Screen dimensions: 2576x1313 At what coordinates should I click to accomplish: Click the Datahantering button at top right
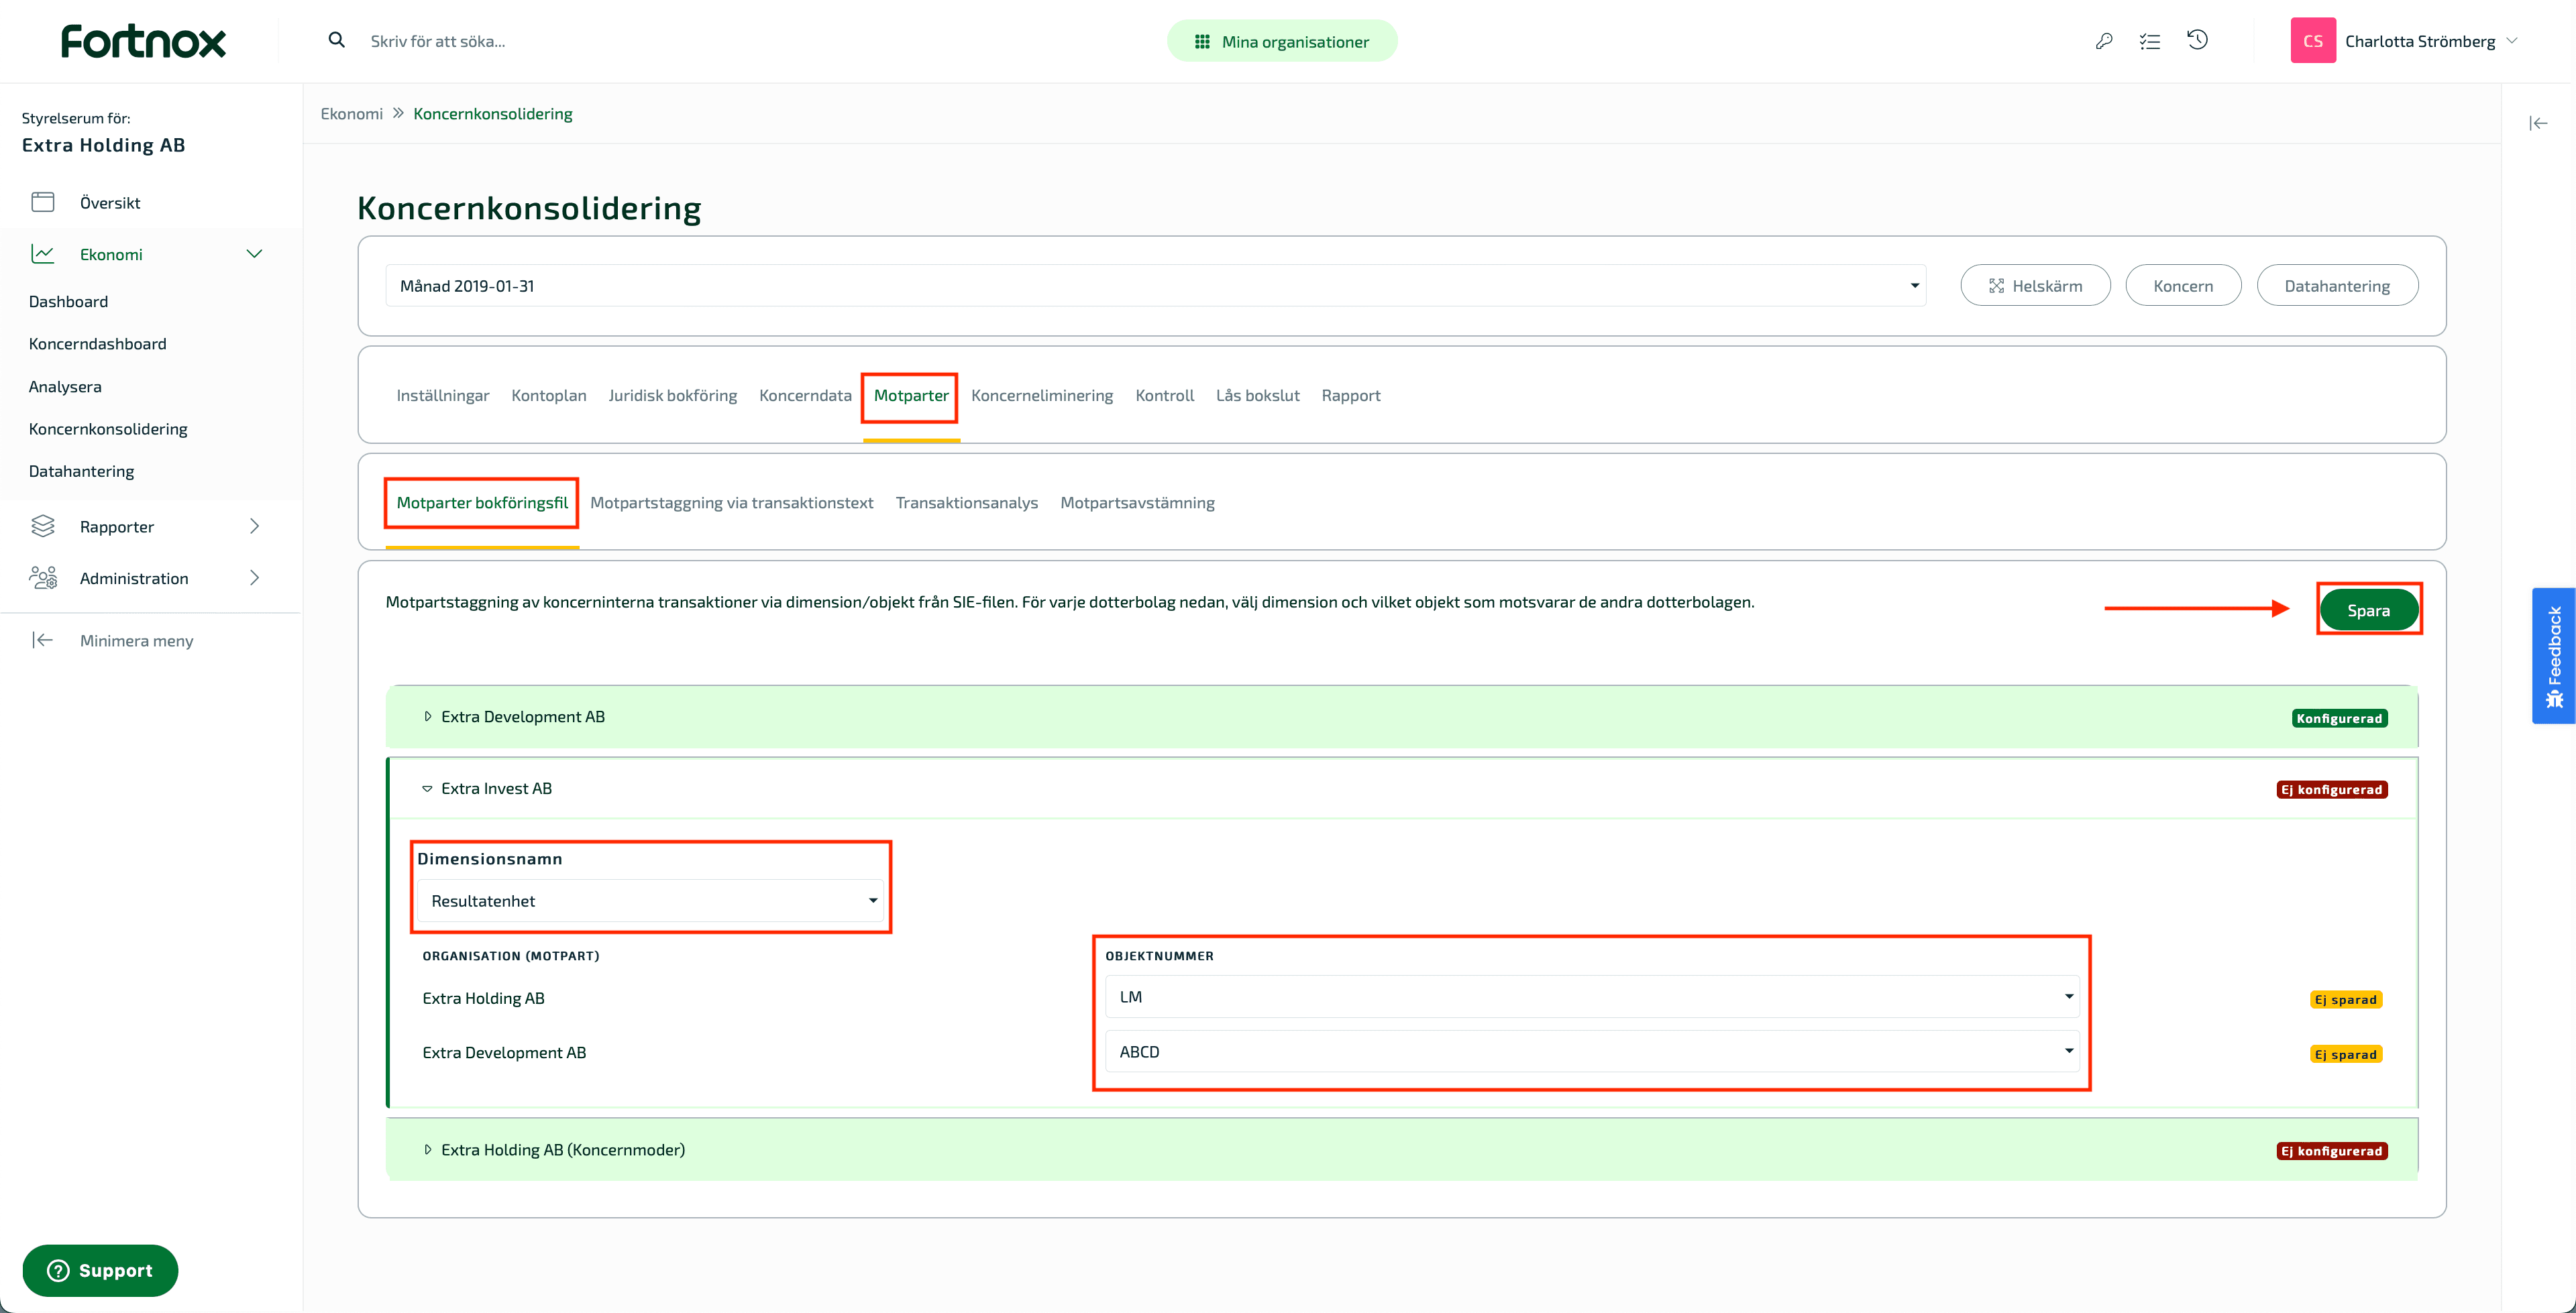2337,285
